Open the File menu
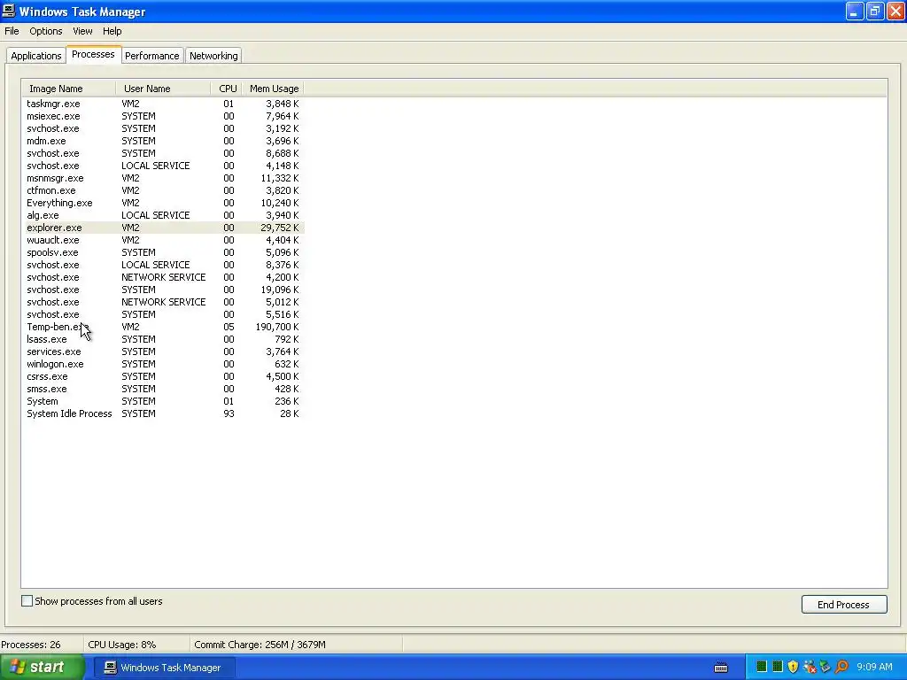This screenshot has width=907, height=680. tap(12, 31)
